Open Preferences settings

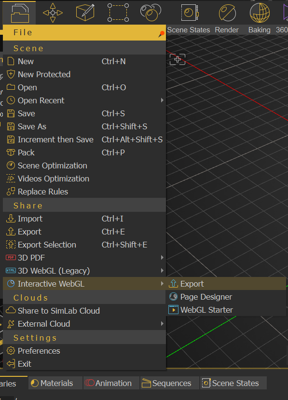pos(84,350)
